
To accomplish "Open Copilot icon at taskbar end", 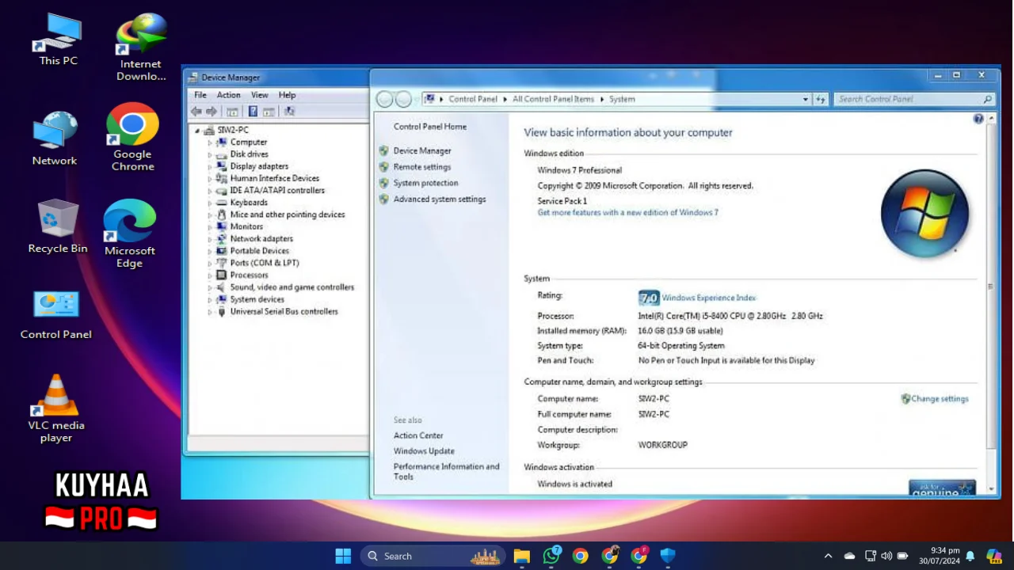I will (993, 556).
